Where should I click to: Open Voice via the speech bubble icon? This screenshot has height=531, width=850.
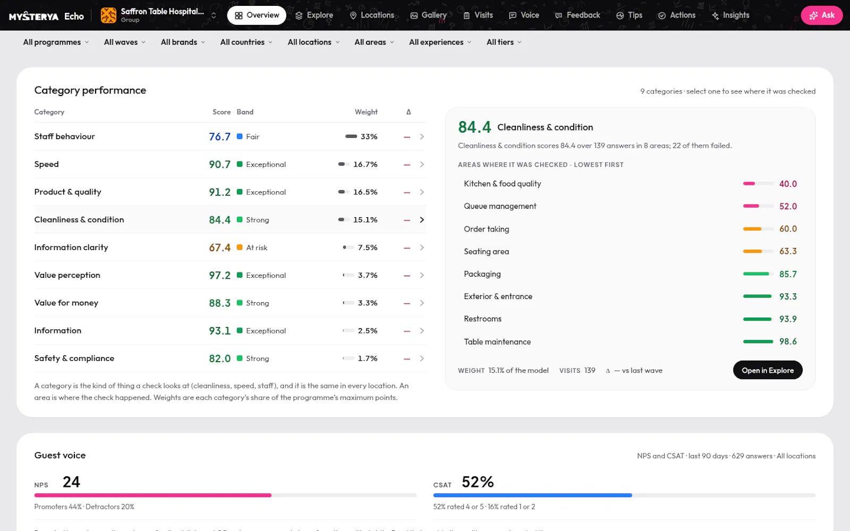(513, 15)
